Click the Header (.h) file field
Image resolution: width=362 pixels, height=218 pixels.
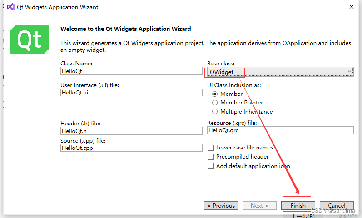pos(131,131)
